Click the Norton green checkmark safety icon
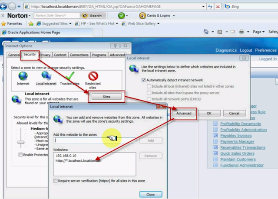 (x=121, y=16)
